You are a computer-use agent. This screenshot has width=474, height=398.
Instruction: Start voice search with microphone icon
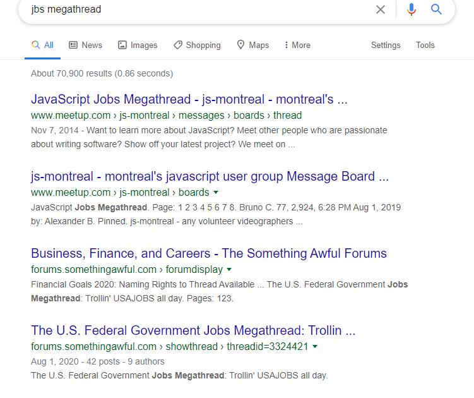[412, 9]
